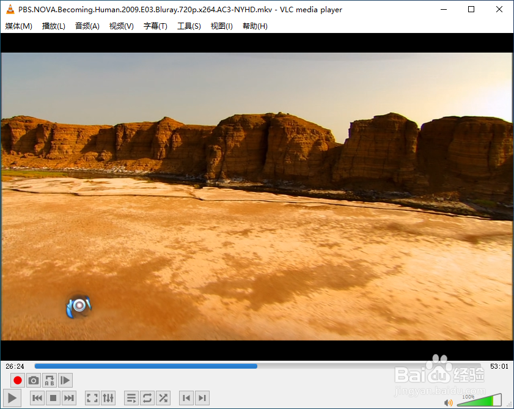Open the 视频(V) menu
Screen dimensions: 514x409
[x=121, y=26]
